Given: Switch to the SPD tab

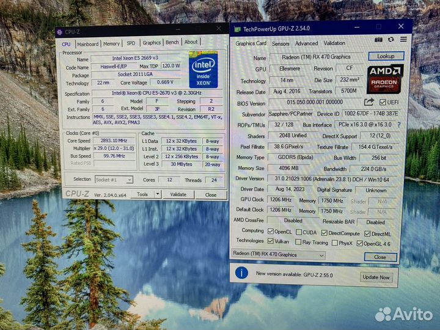Looking at the screenshot, I should 131,43.
